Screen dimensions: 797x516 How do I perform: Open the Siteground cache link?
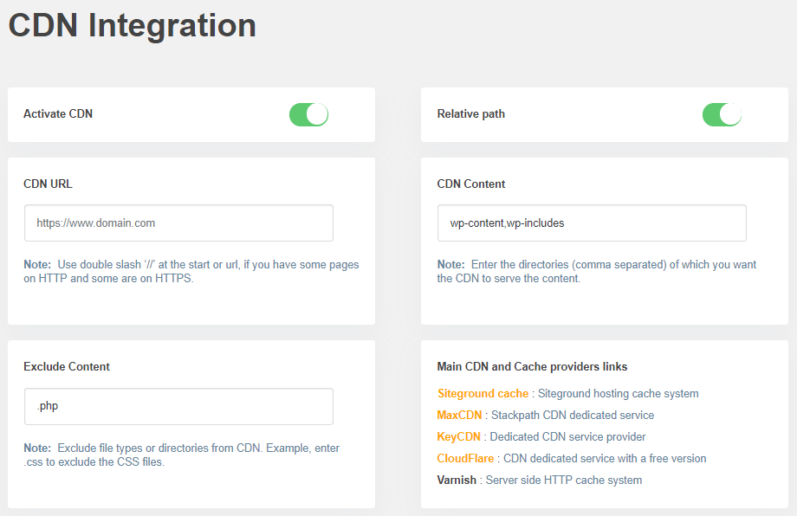[483, 393]
